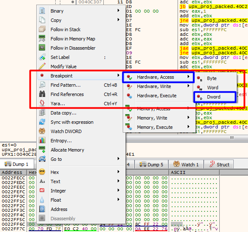Click the Follow in Memory Map icon
Image resolution: width=248 pixels, height=232 pixels.
point(42,39)
